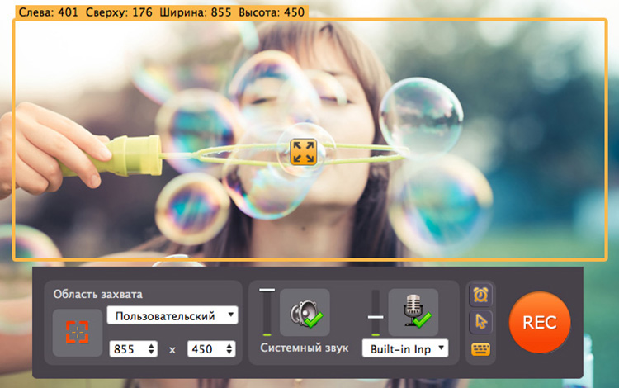Screen dimensions: 619x388
Task: Click the capture frame coordinates info bar
Action: tap(161, 13)
